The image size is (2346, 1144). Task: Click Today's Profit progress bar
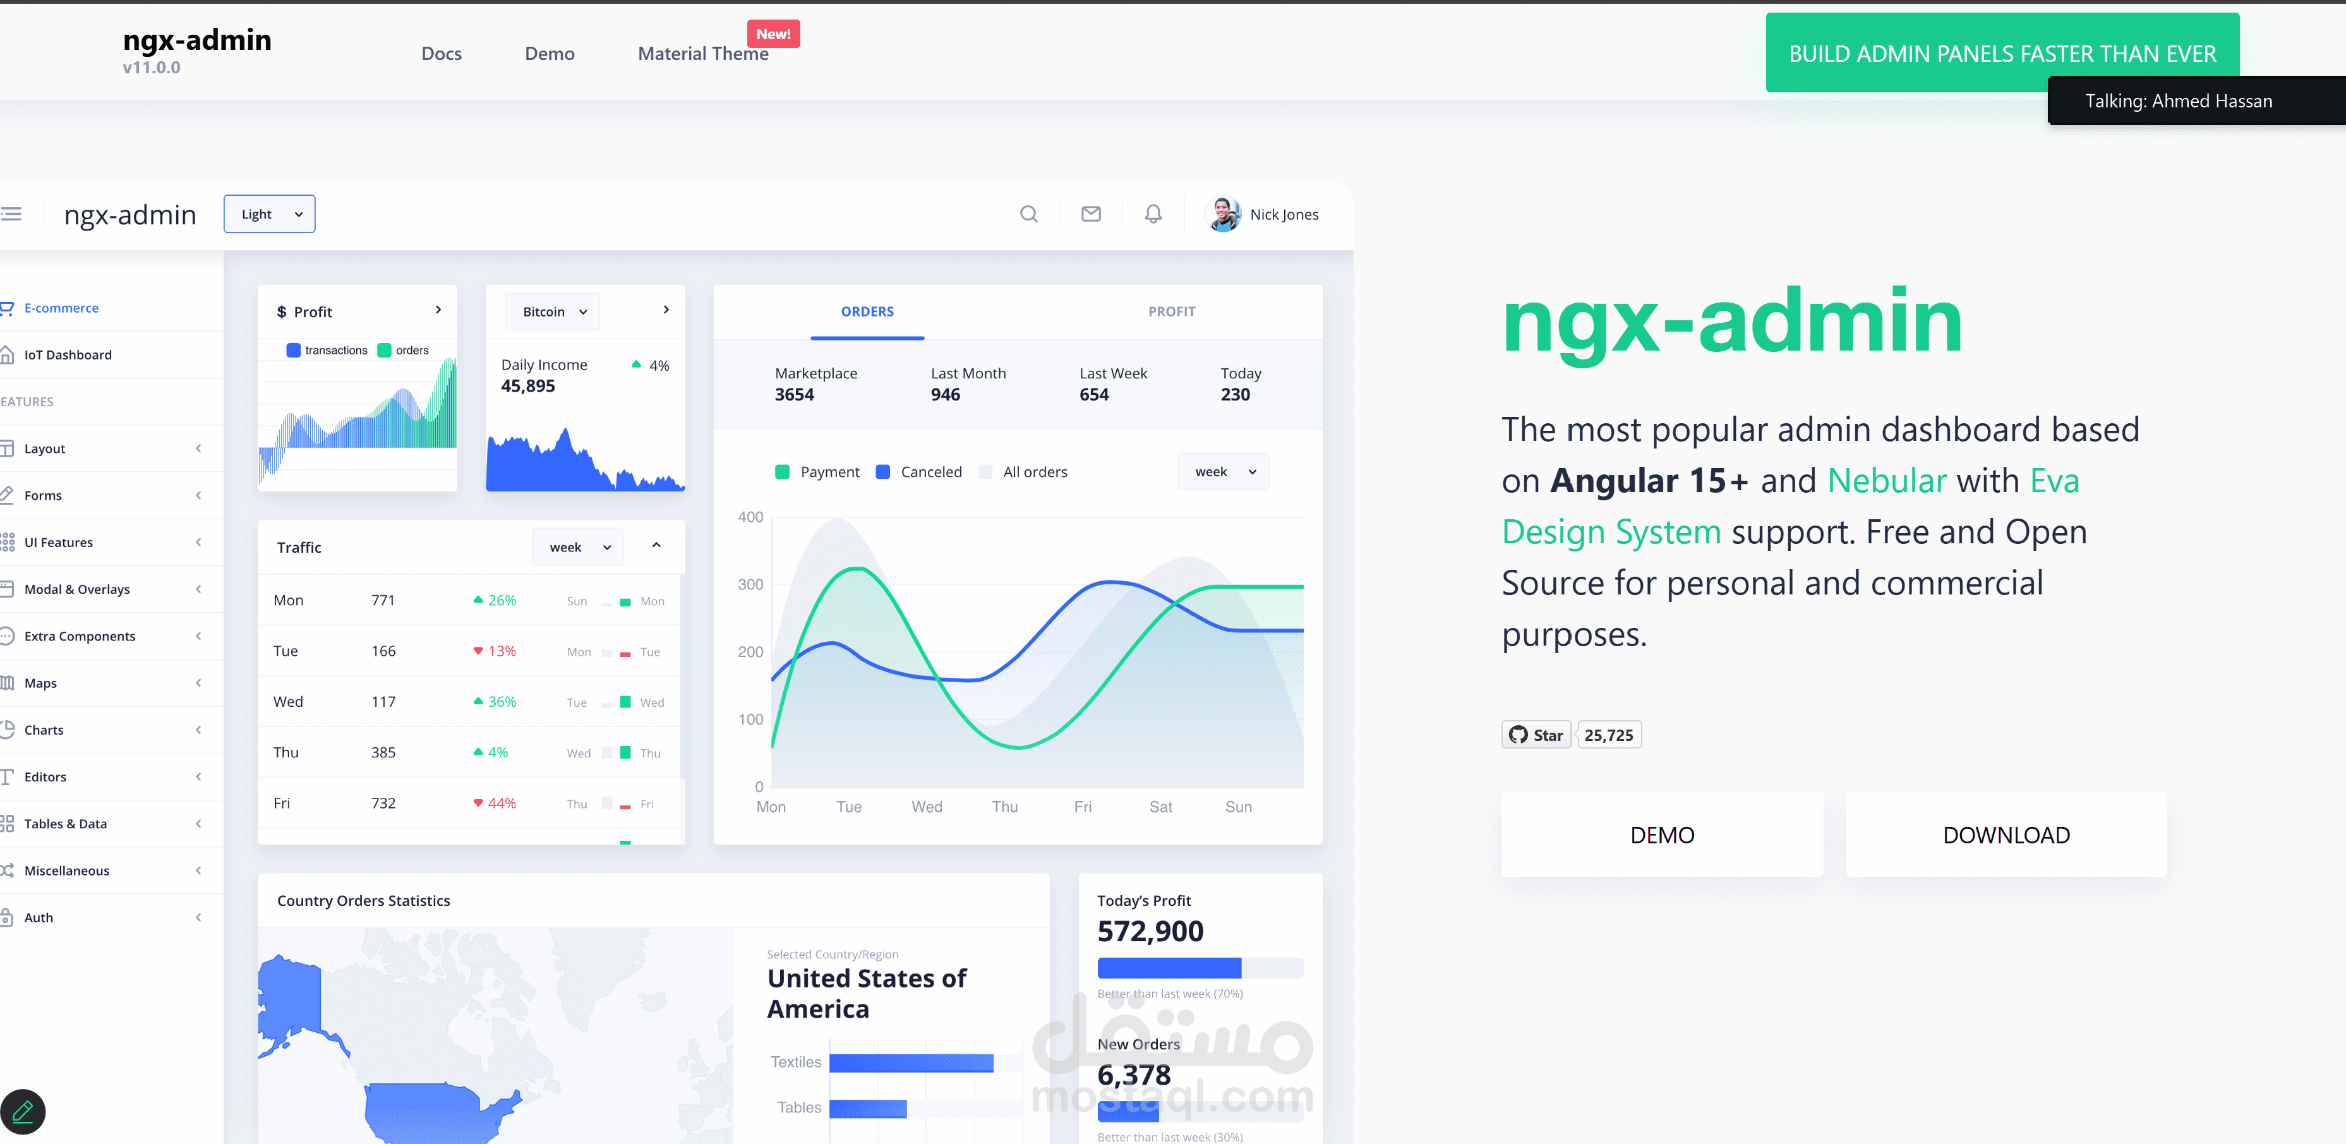1200,967
